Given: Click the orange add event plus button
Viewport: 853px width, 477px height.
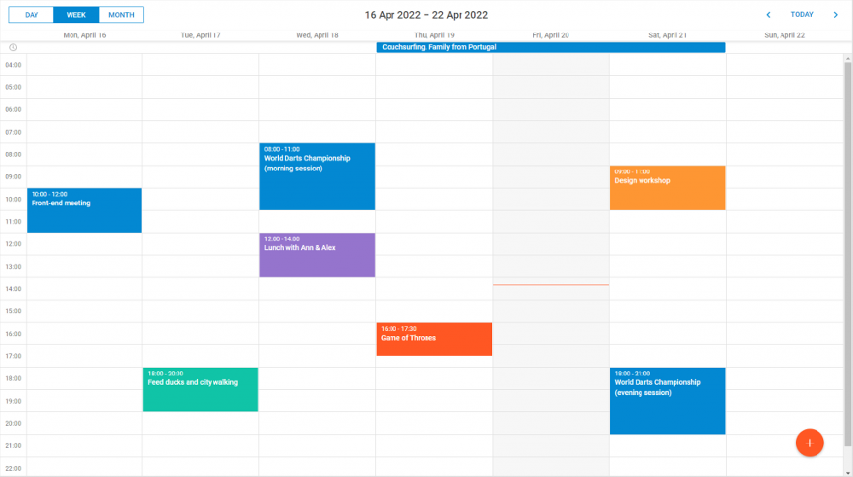Looking at the screenshot, I should pos(809,443).
